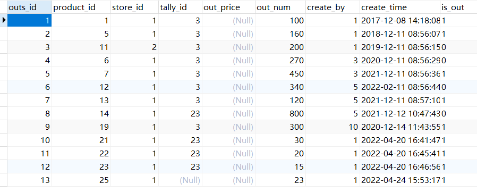Click store_id cell with value 2
This screenshot has height=192, width=477.
point(135,47)
